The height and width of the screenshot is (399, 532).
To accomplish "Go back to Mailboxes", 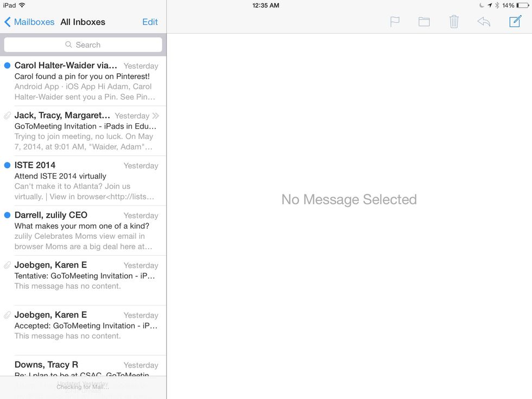I will coord(29,22).
